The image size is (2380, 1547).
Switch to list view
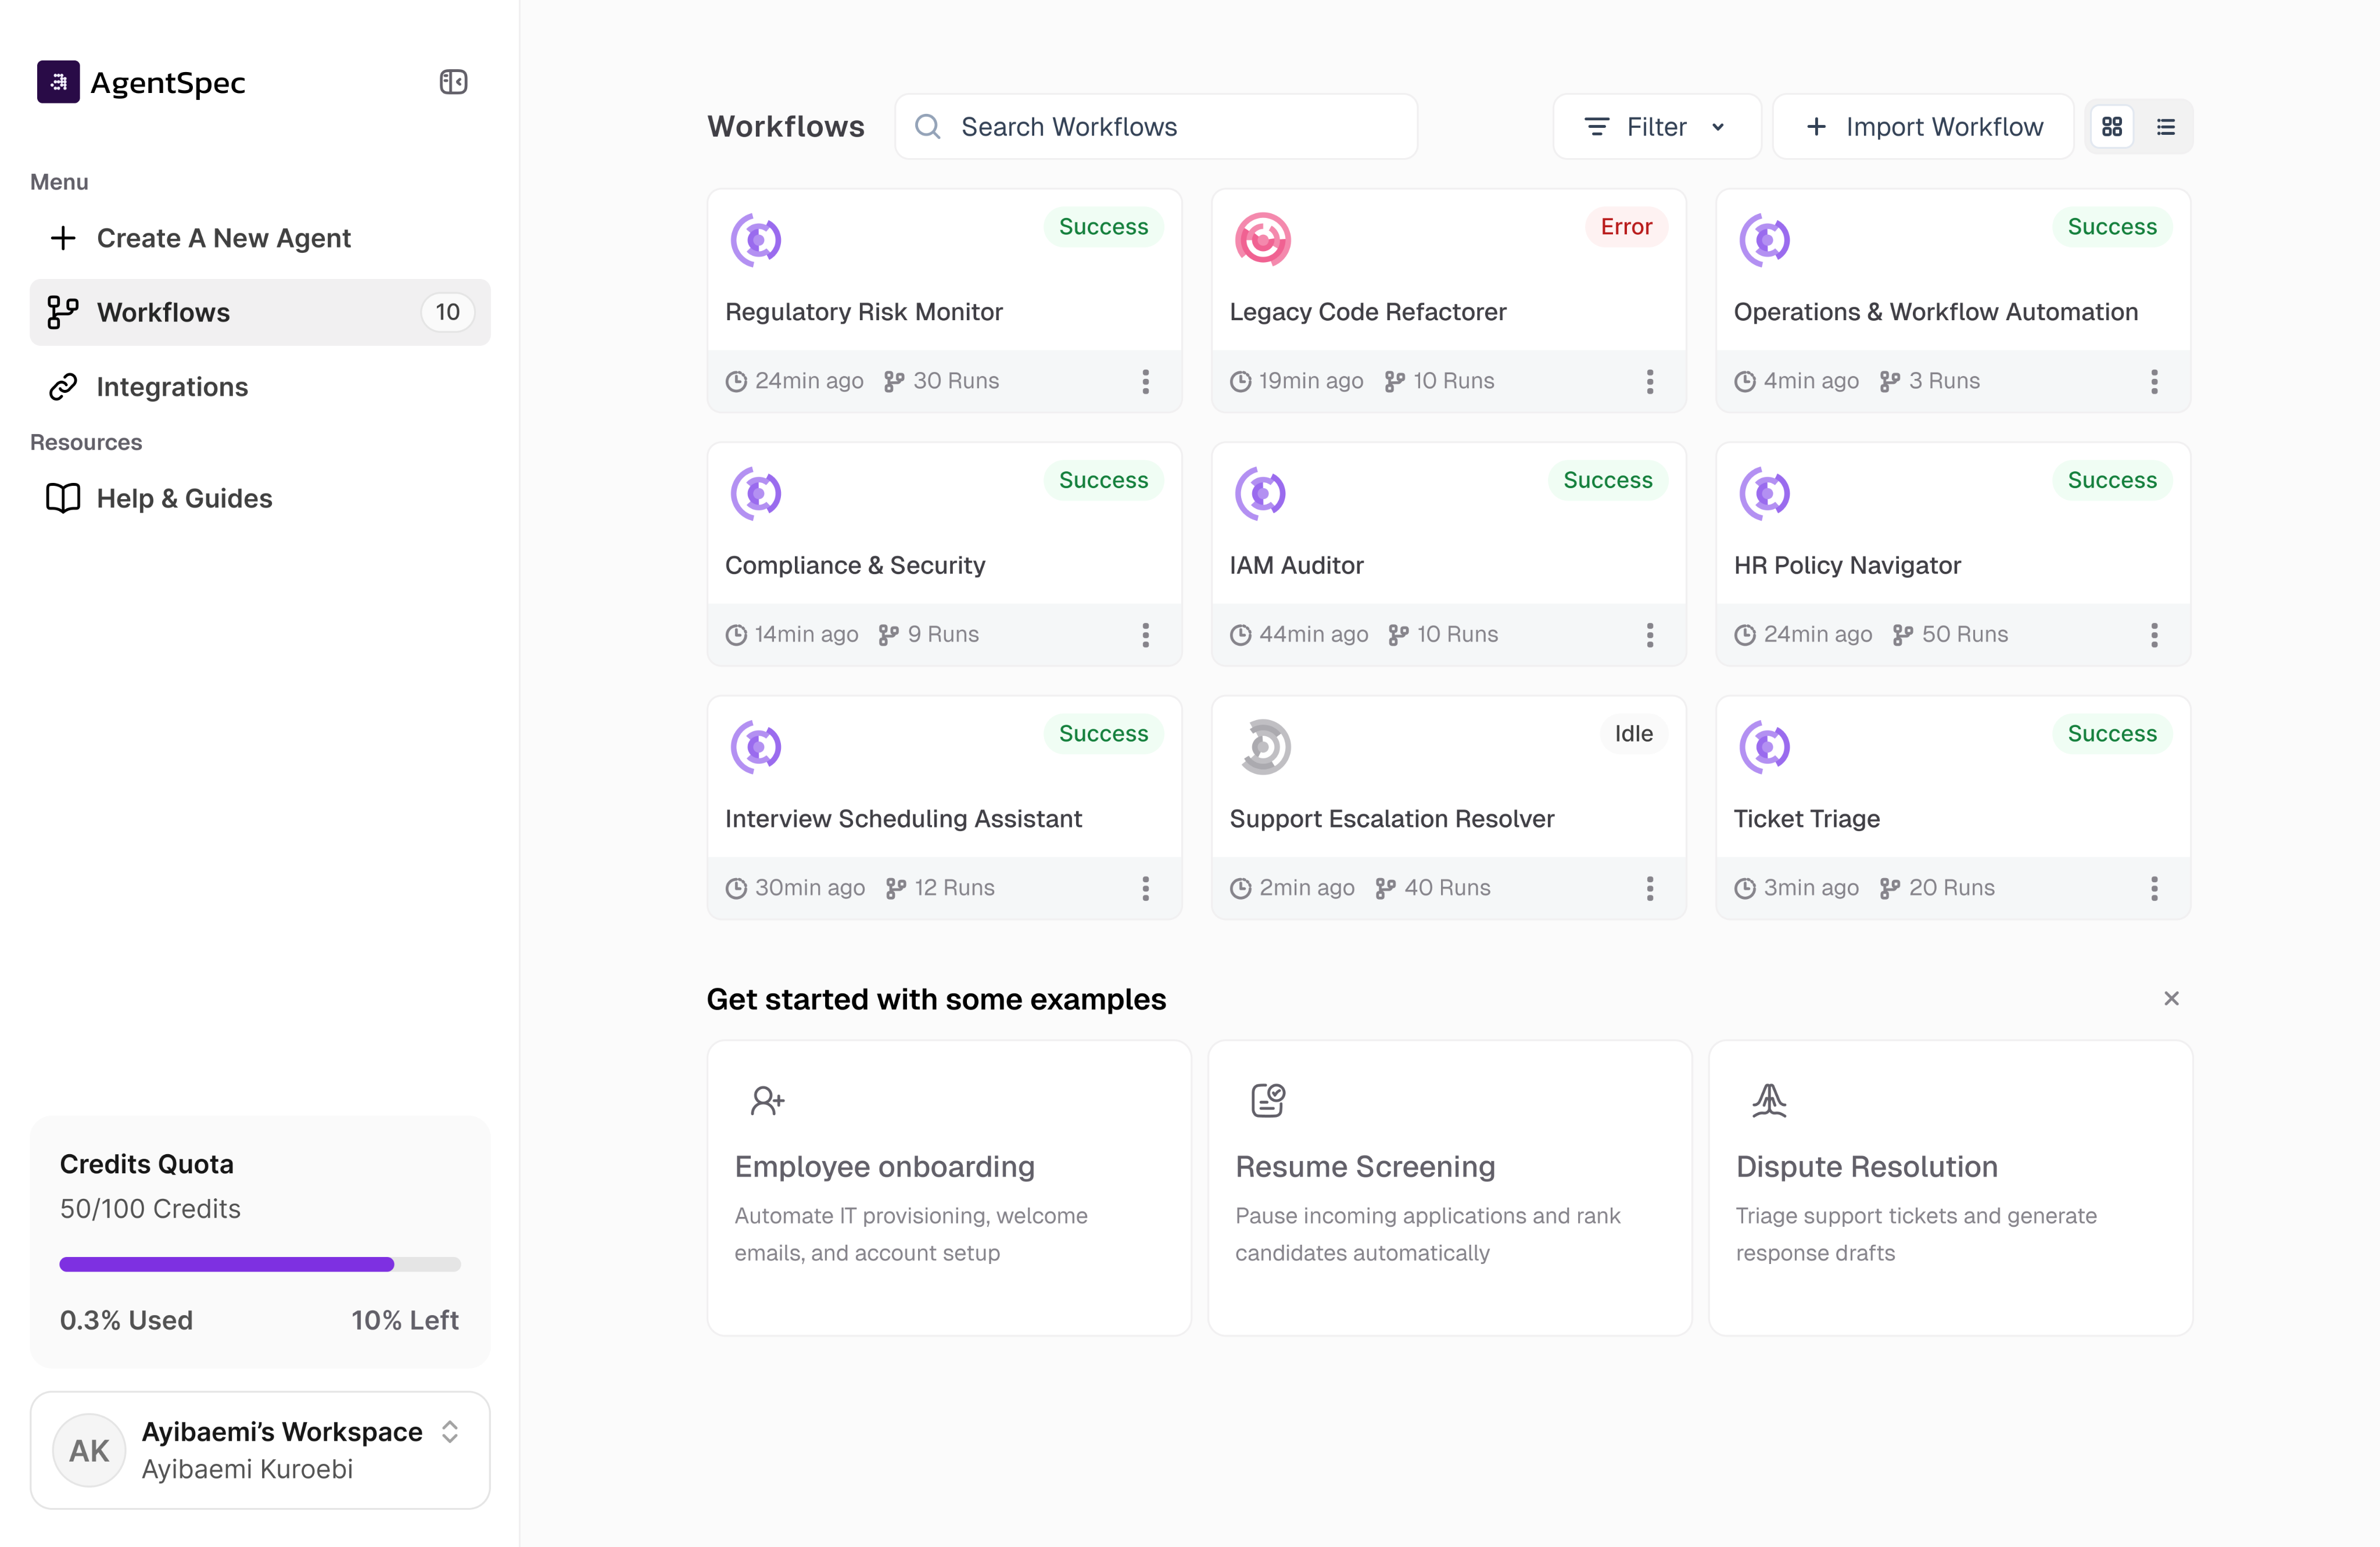2166,127
